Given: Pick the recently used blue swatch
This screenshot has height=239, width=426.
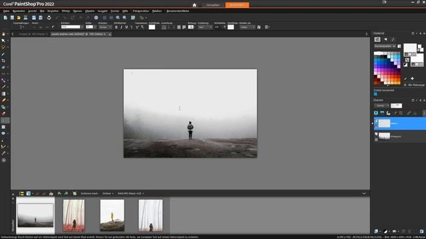Looking at the screenshot, I should [x=375, y=94].
